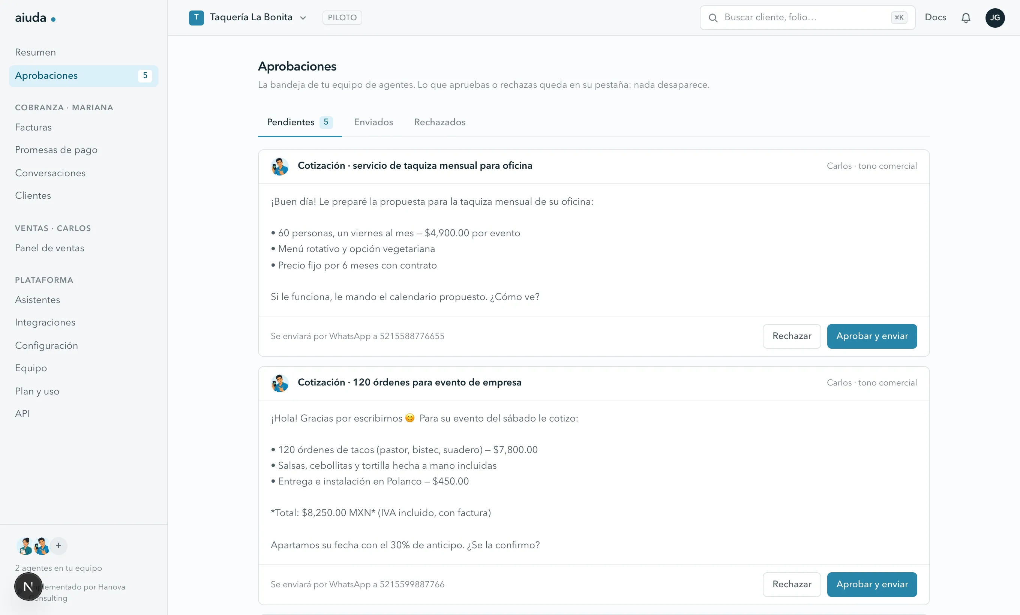Click the round N badge in sidebar footer
This screenshot has width=1020, height=615.
[x=28, y=586]
